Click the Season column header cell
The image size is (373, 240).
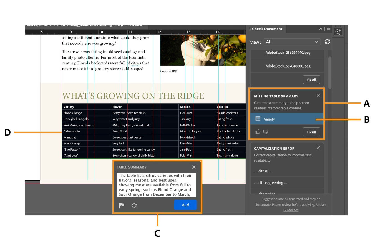[197, 107]
